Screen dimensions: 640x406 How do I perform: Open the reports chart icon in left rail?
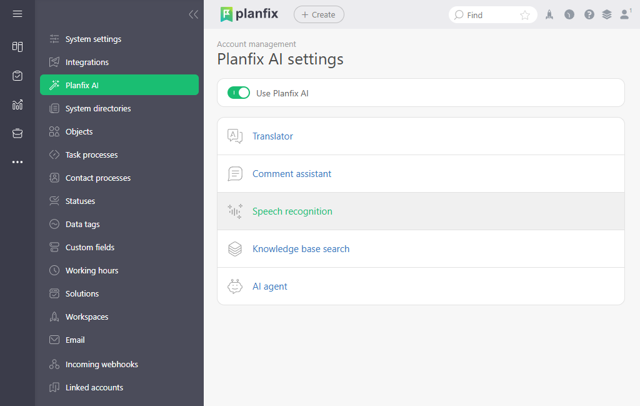pyautogui.click(x=17, y=105)
